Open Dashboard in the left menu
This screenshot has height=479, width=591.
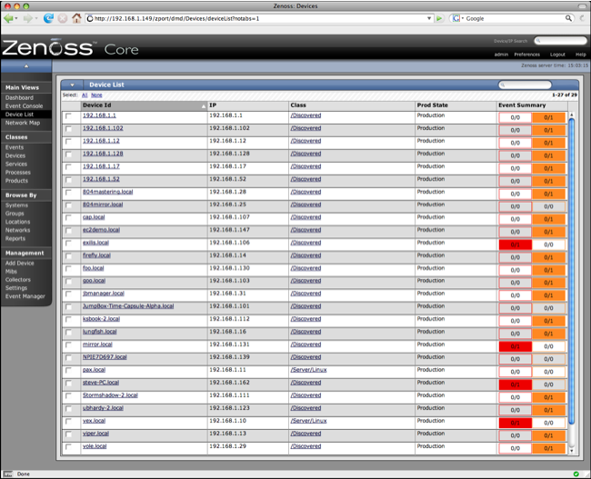[19, 97]
